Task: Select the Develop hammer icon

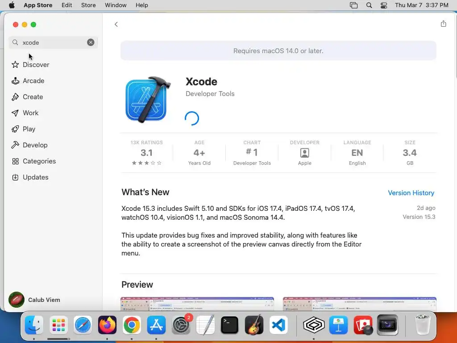Action: pyautogui.click(x=15, y=145)
